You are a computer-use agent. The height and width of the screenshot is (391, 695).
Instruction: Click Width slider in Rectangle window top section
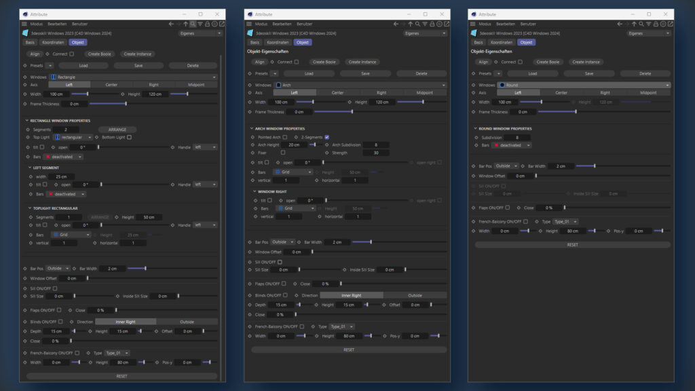click(94, 94)
